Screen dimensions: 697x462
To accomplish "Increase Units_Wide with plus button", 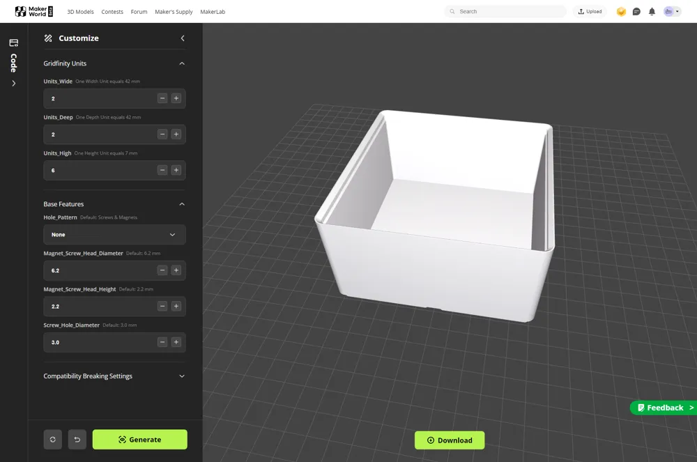I will coord(176,98).
